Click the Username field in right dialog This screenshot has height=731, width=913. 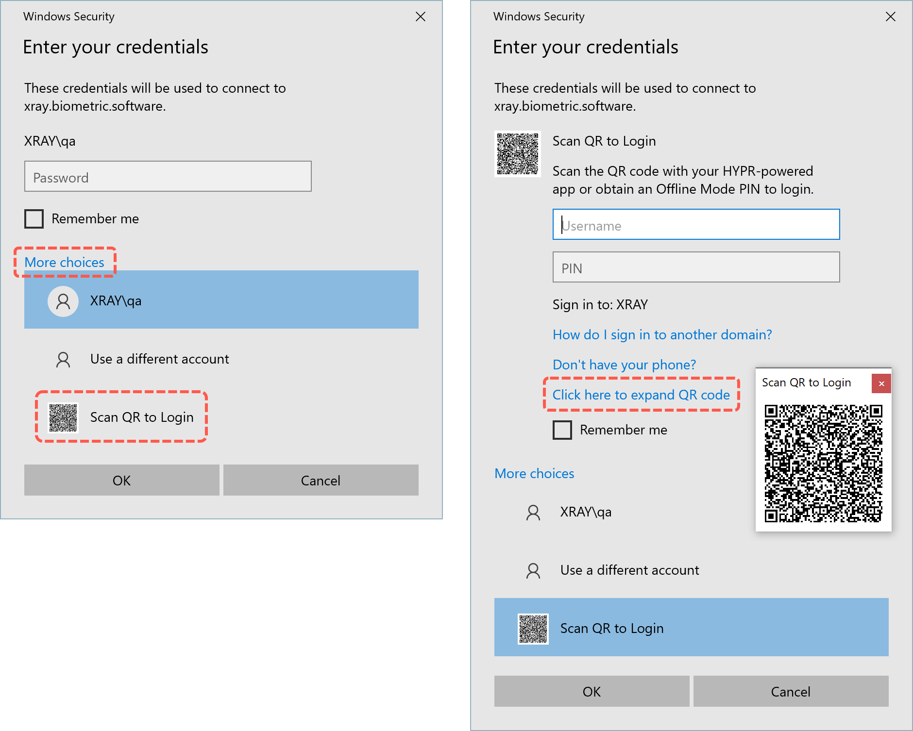pos(696,224)
